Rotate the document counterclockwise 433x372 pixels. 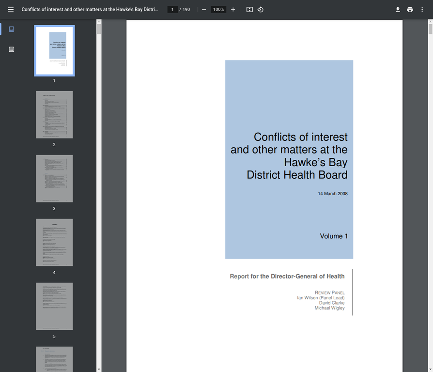(x=260, y=9)
